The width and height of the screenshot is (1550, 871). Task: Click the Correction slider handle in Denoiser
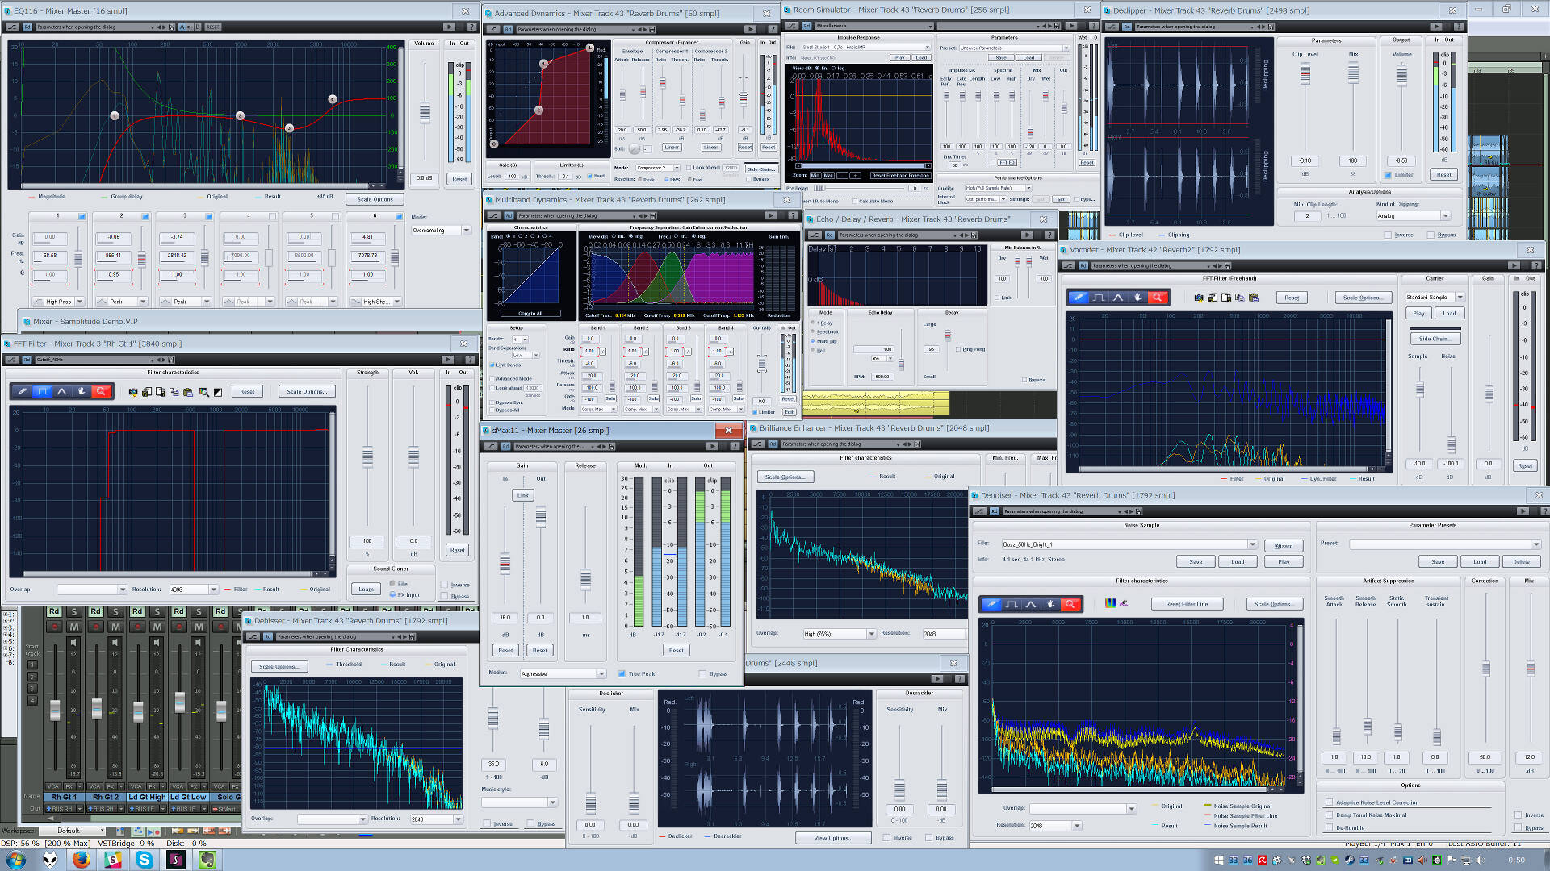(1486, 669)
